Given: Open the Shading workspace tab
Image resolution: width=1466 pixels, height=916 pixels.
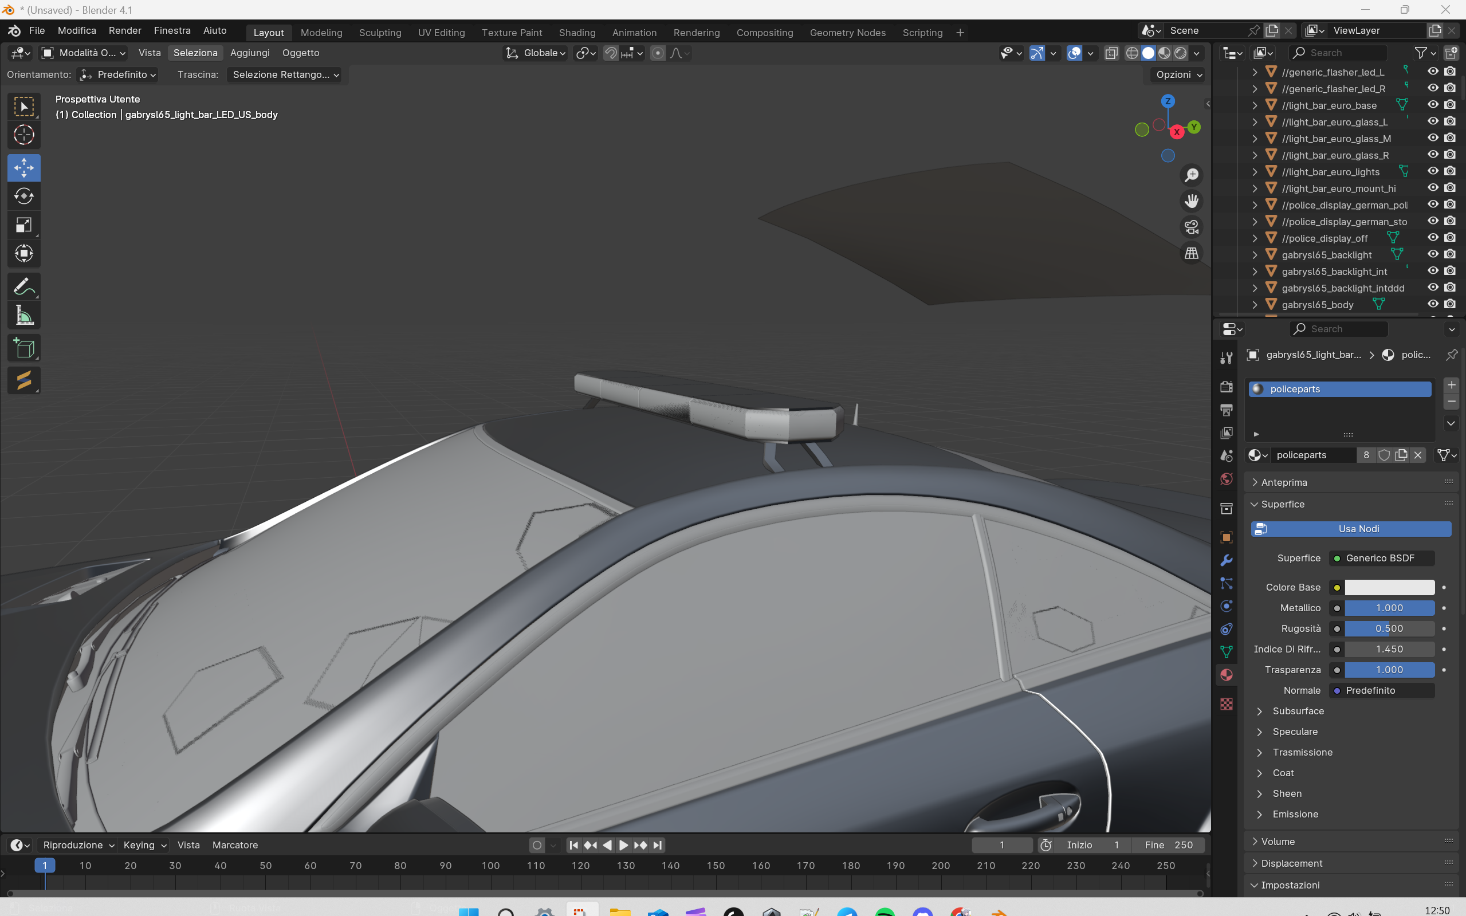Looking at the screenshot, I should 577,33.
